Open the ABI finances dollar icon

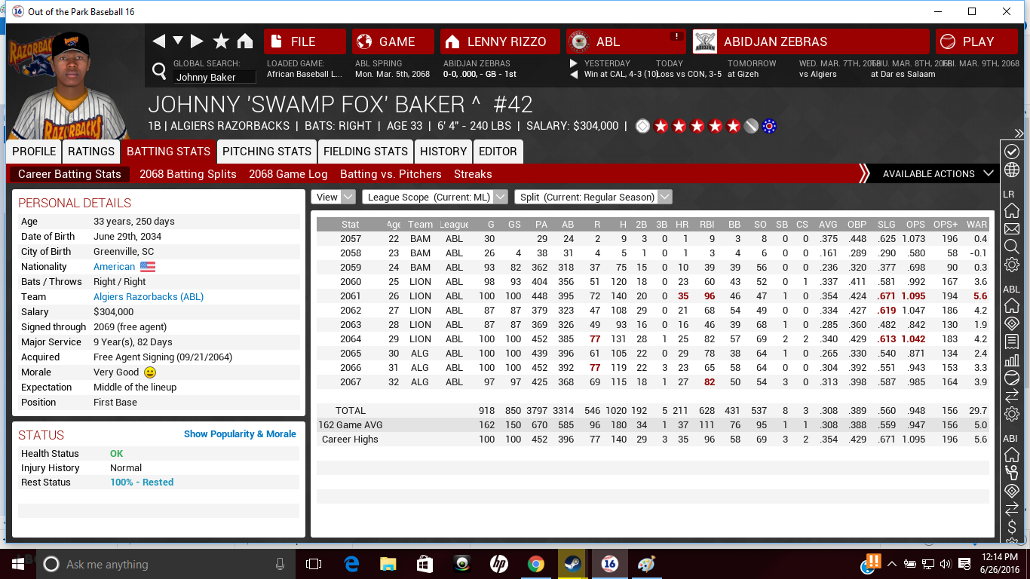click(x=1012, y=527)
